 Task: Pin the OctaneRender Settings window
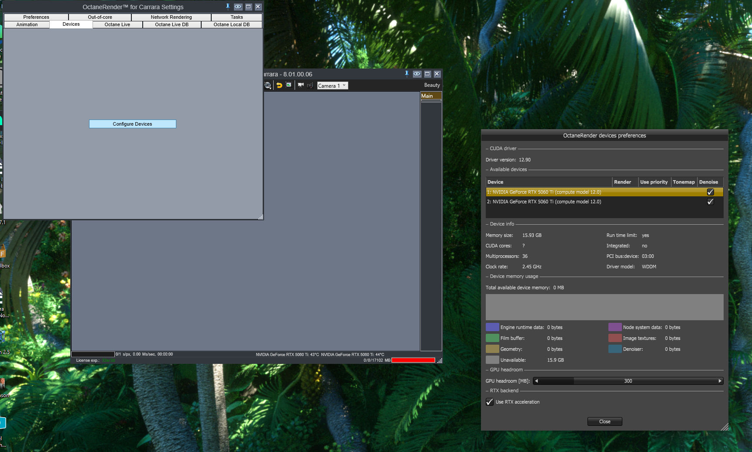[227, 7]
